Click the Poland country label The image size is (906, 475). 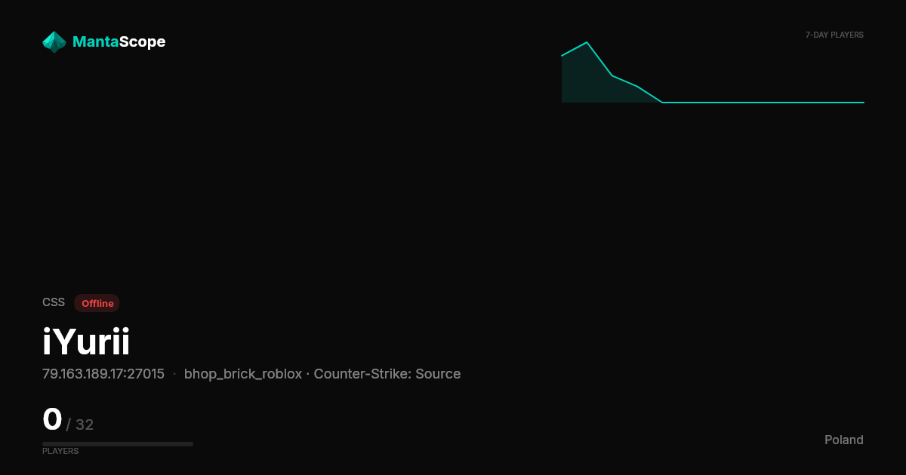coord(844,440)
